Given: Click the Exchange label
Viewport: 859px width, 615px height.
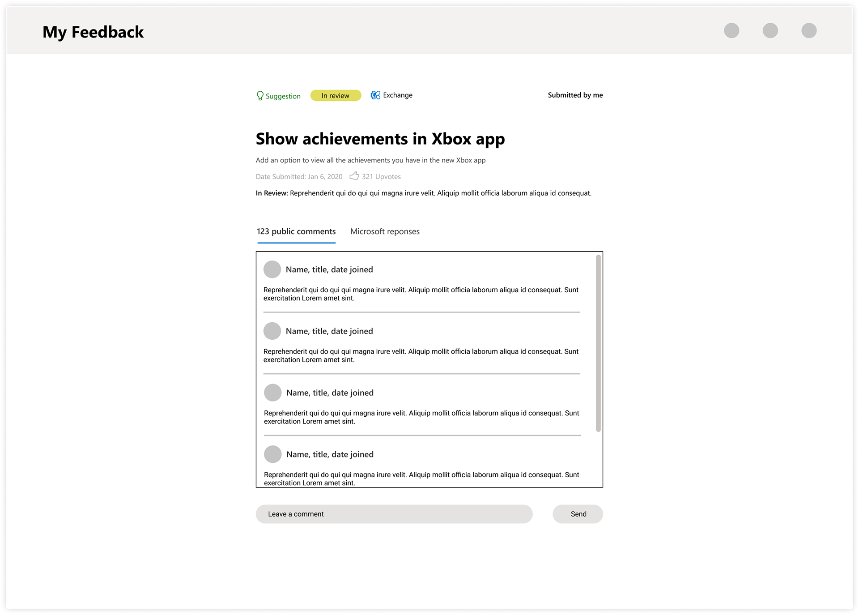Looking at the screenshot, I should click(x=398, y=95).
